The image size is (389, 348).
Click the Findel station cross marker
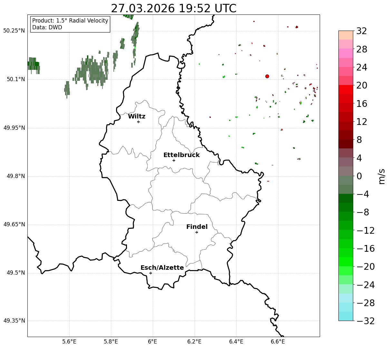[x=197, y=232]
